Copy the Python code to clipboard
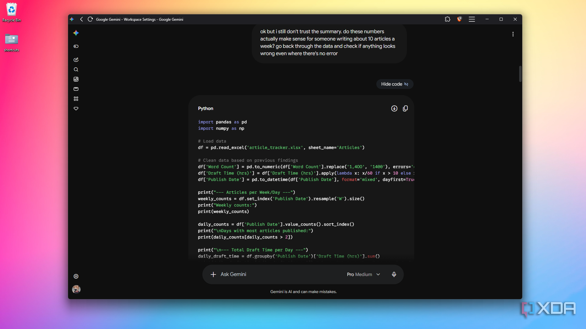The width and height of the screenshot is (586, 329). [405, 108]
